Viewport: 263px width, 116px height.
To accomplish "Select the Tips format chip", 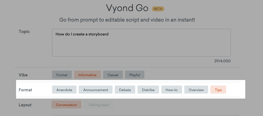I will (218, 90).
